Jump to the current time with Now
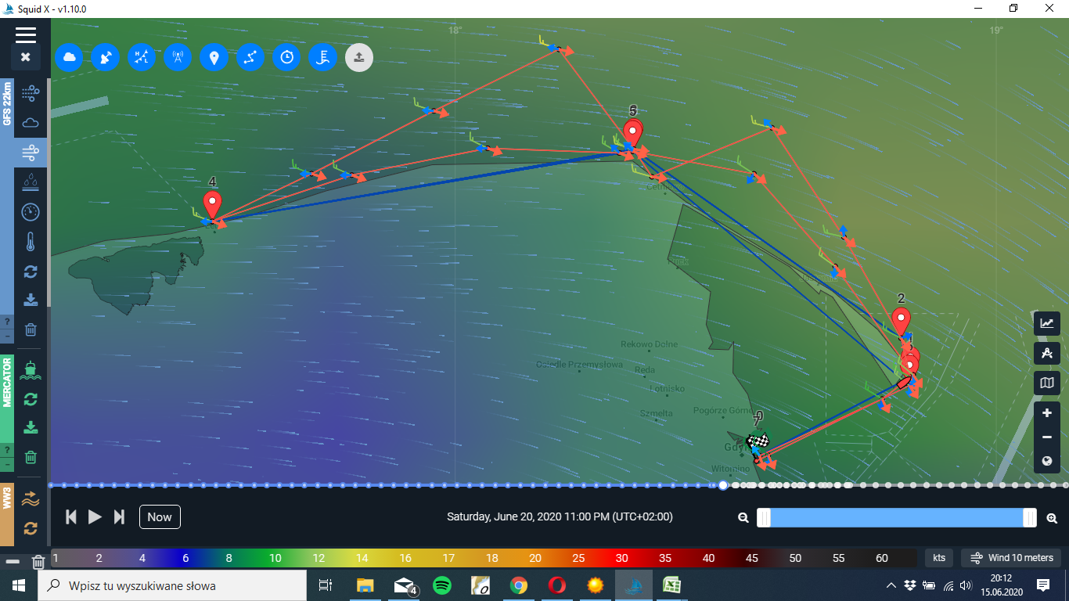 pos(160,516)
